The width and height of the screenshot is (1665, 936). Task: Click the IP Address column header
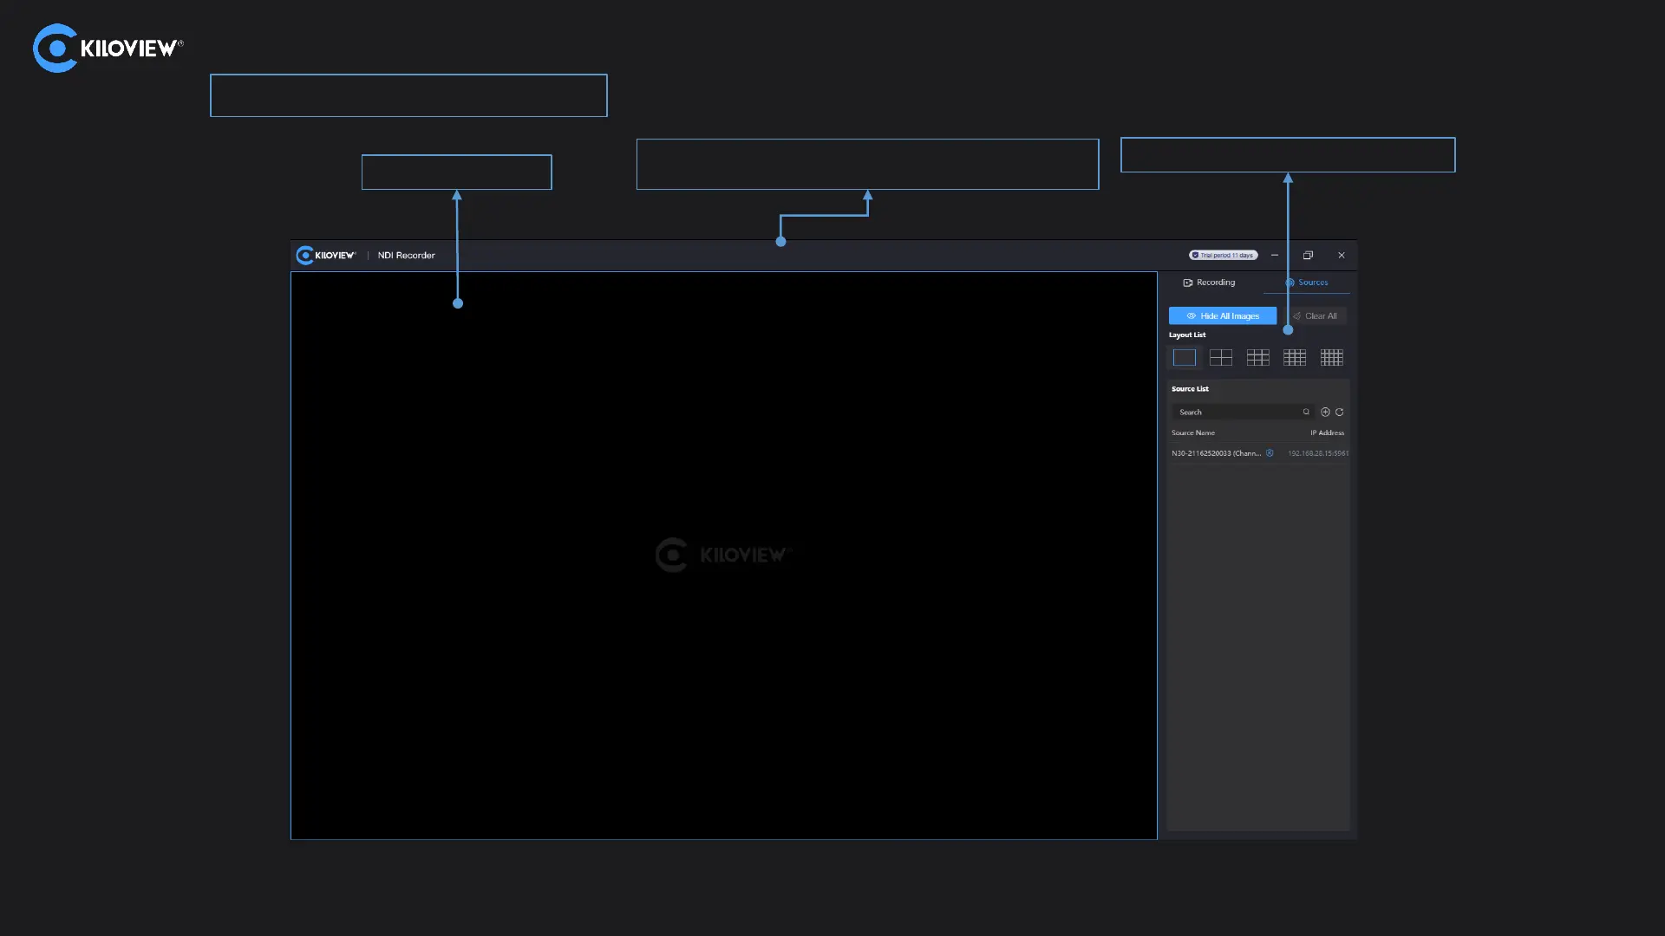(1327, 433)
